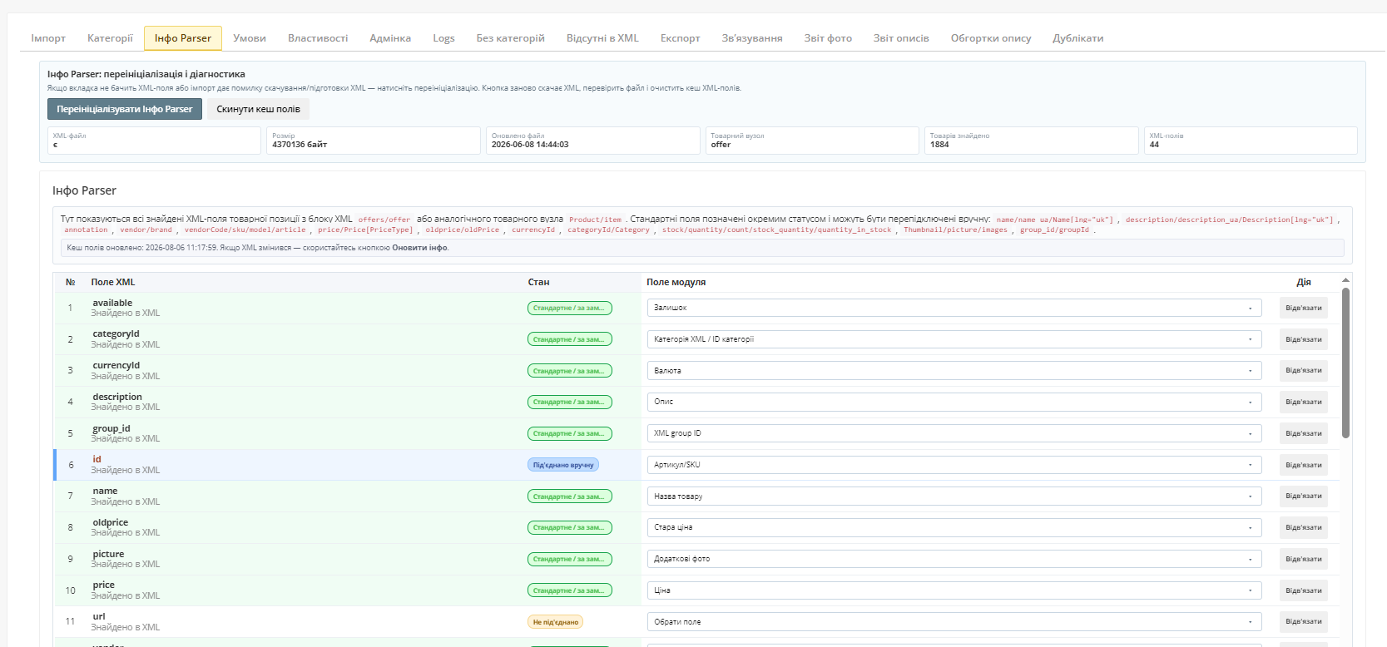Switch to the Адмінка tab

pos(390,38)
